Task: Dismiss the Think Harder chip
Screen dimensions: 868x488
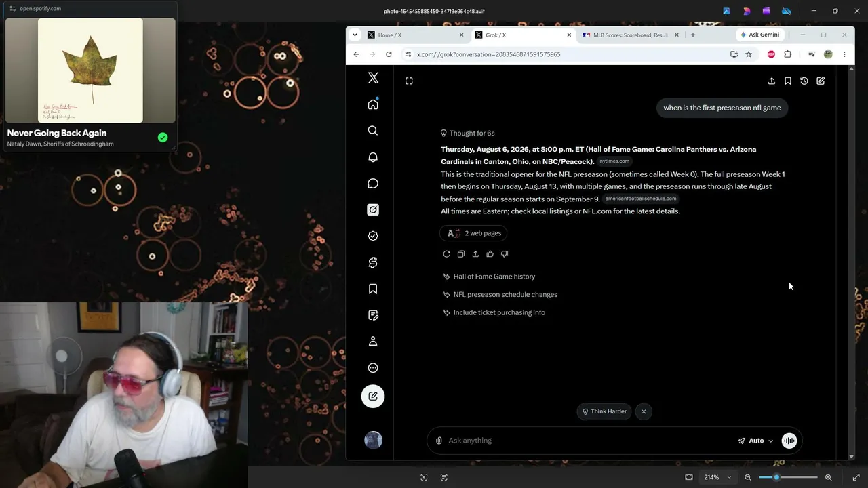Action: tap(644, 411)
